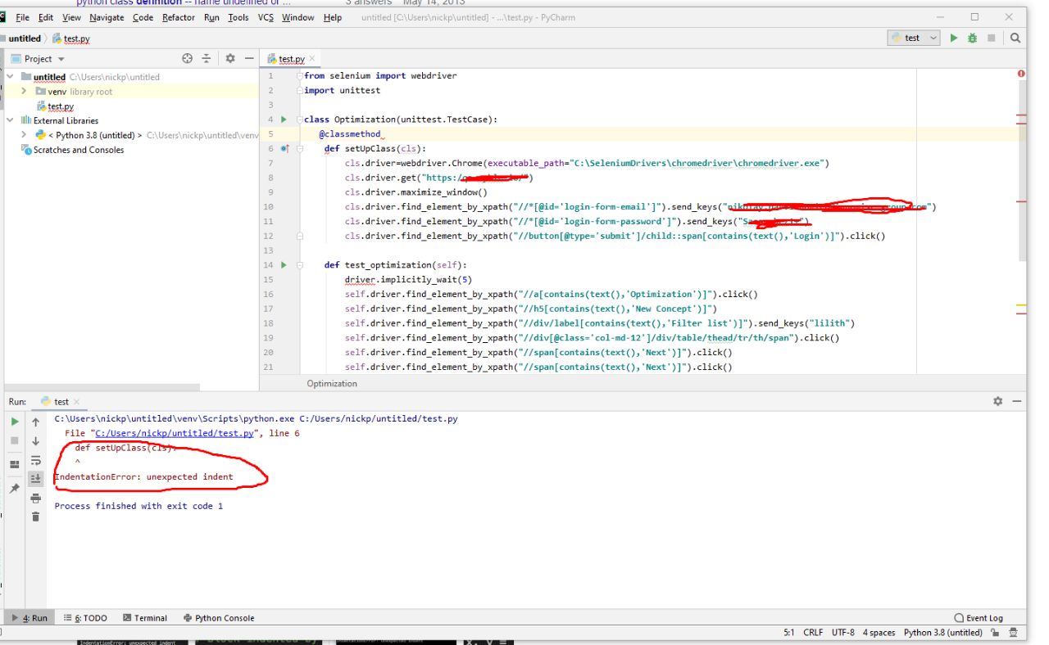Toggle soft-wrap in Run console
This screenshot has width=1049, height=645.
point(35,460)
